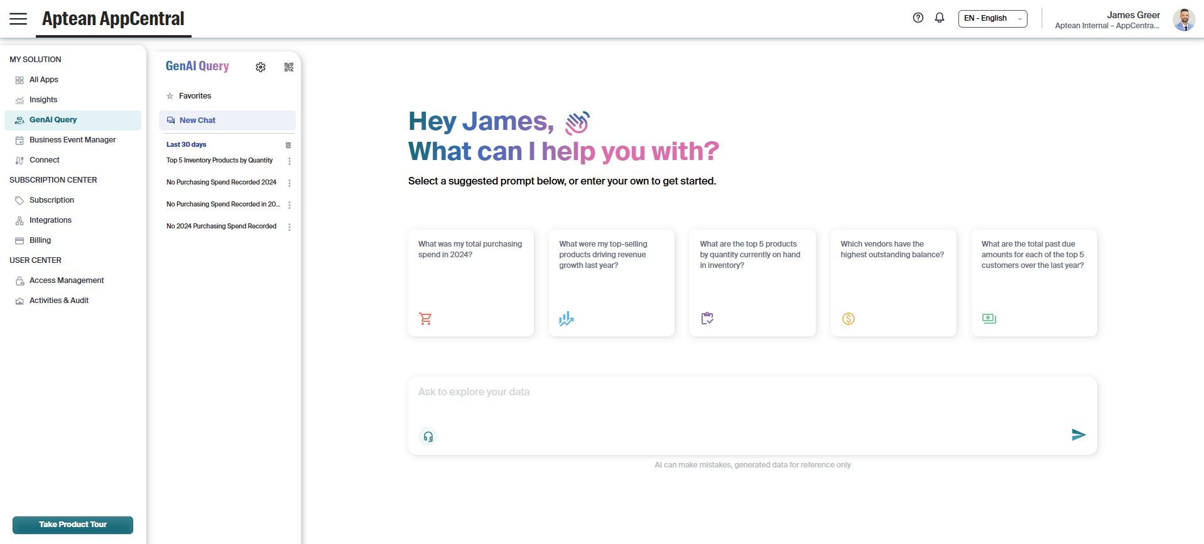Select GenAI Query in sidebar
The image size is (1204, 544).
pyautogui.click(x=73, y=120)
